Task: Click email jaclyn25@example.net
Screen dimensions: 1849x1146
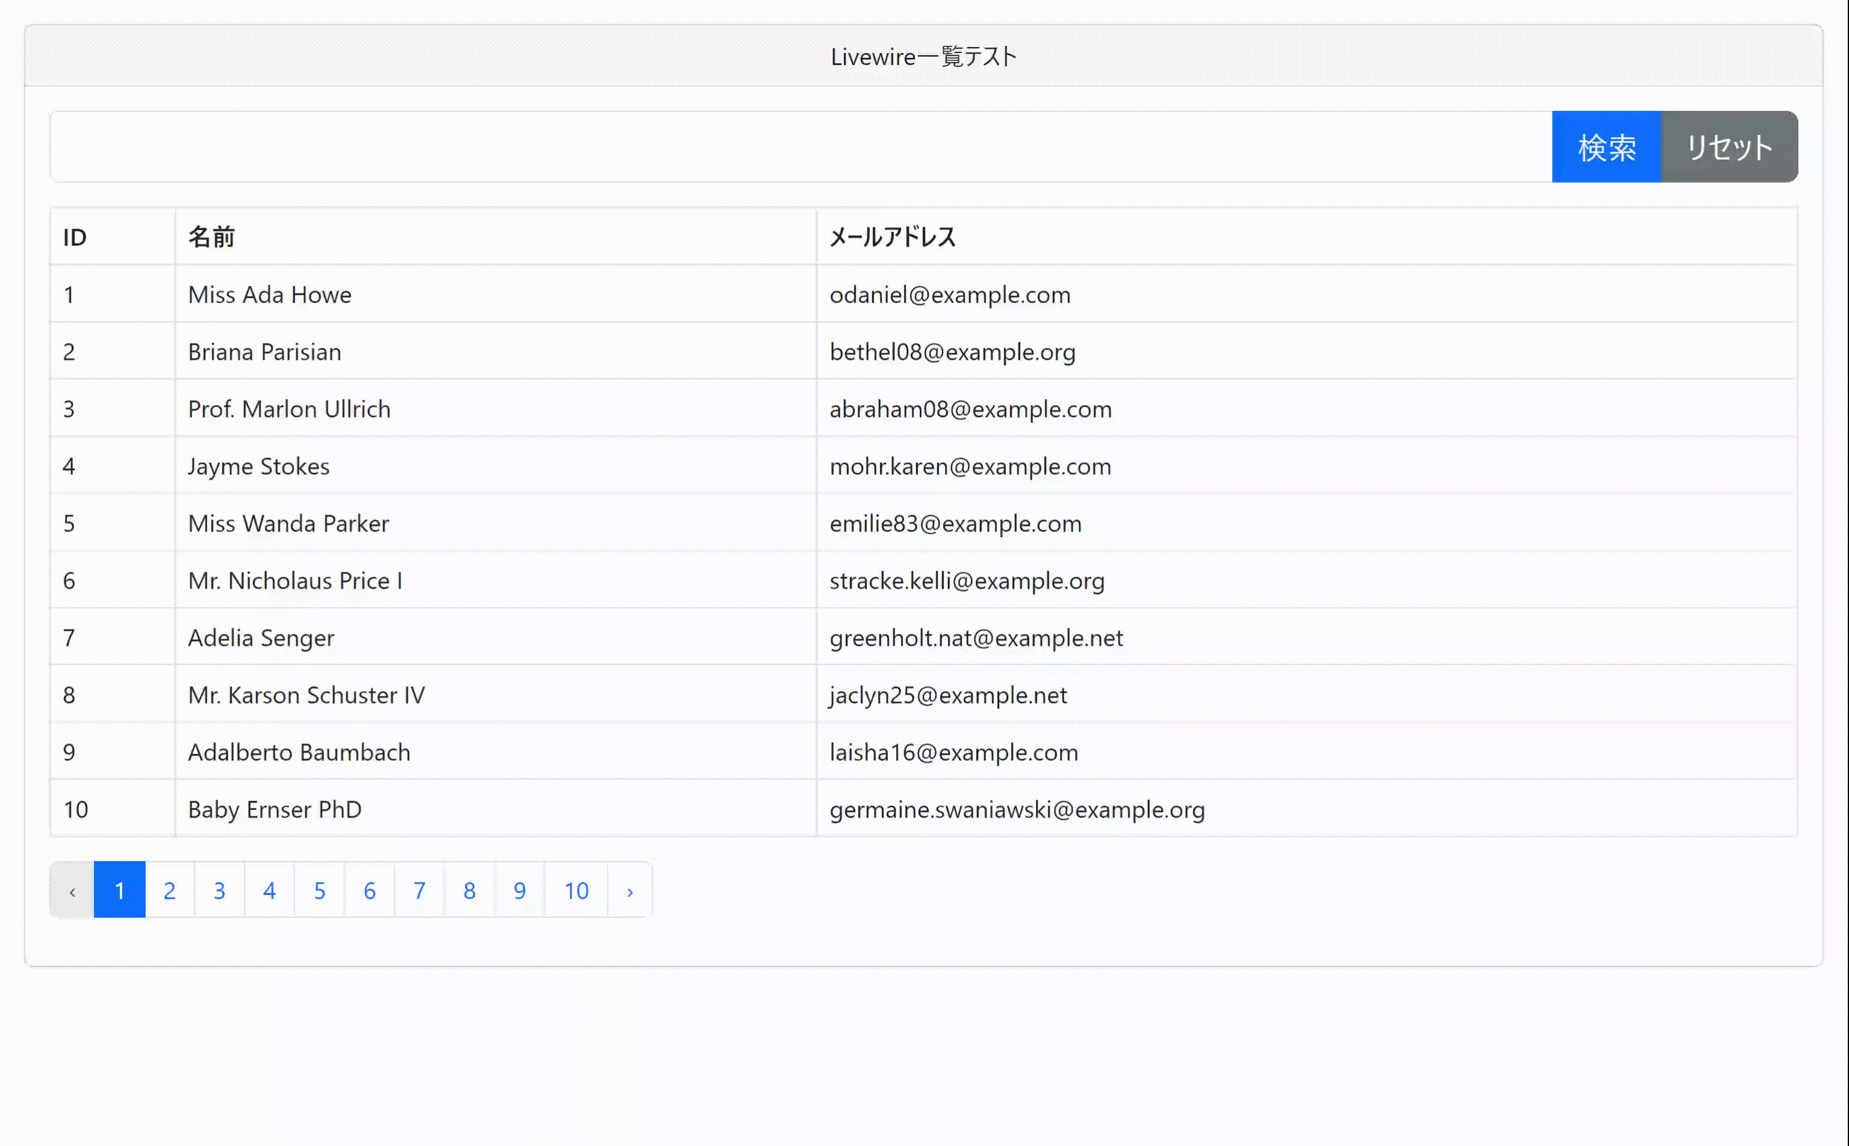Action: tap(947, 695)
